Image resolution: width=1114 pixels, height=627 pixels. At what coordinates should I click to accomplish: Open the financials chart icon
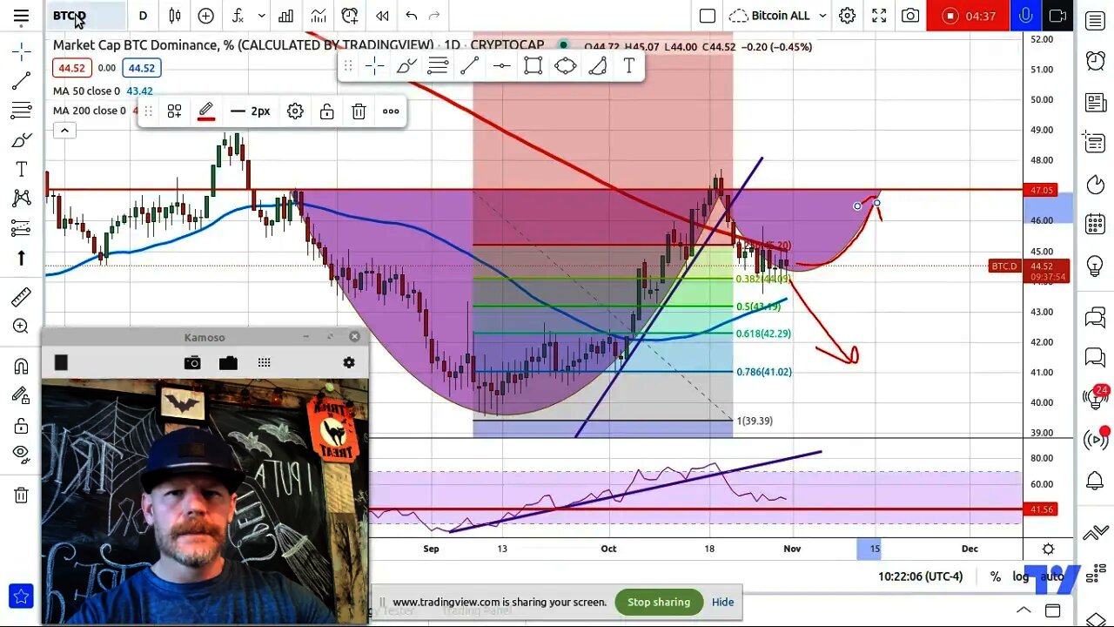[319, 16]
